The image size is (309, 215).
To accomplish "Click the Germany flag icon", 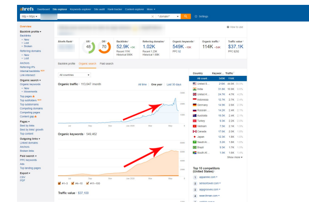I will tap(195, 105).
